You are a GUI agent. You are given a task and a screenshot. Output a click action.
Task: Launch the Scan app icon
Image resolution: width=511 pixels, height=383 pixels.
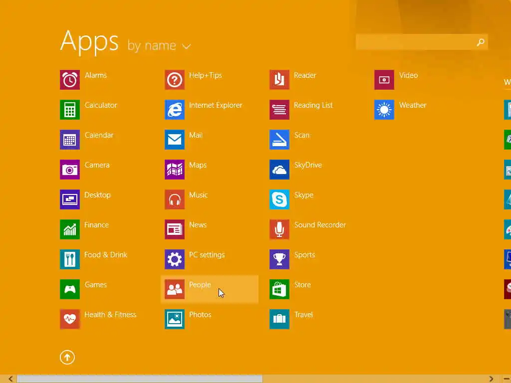click(x=279, y=140)
